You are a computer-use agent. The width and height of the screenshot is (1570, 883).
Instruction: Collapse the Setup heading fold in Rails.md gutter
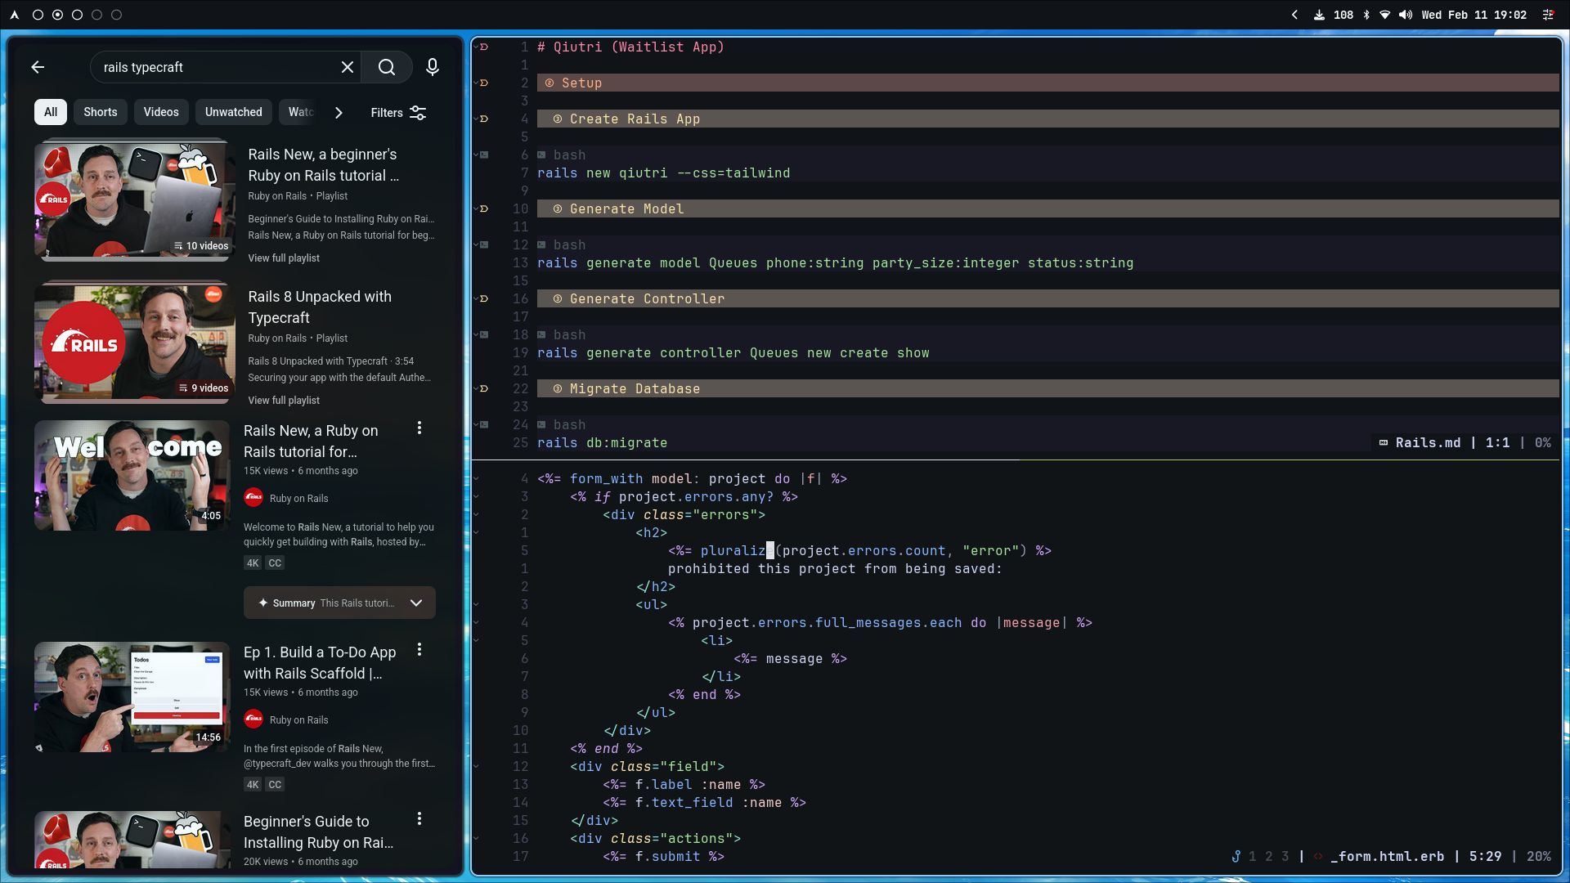click(x=477, y=83)
